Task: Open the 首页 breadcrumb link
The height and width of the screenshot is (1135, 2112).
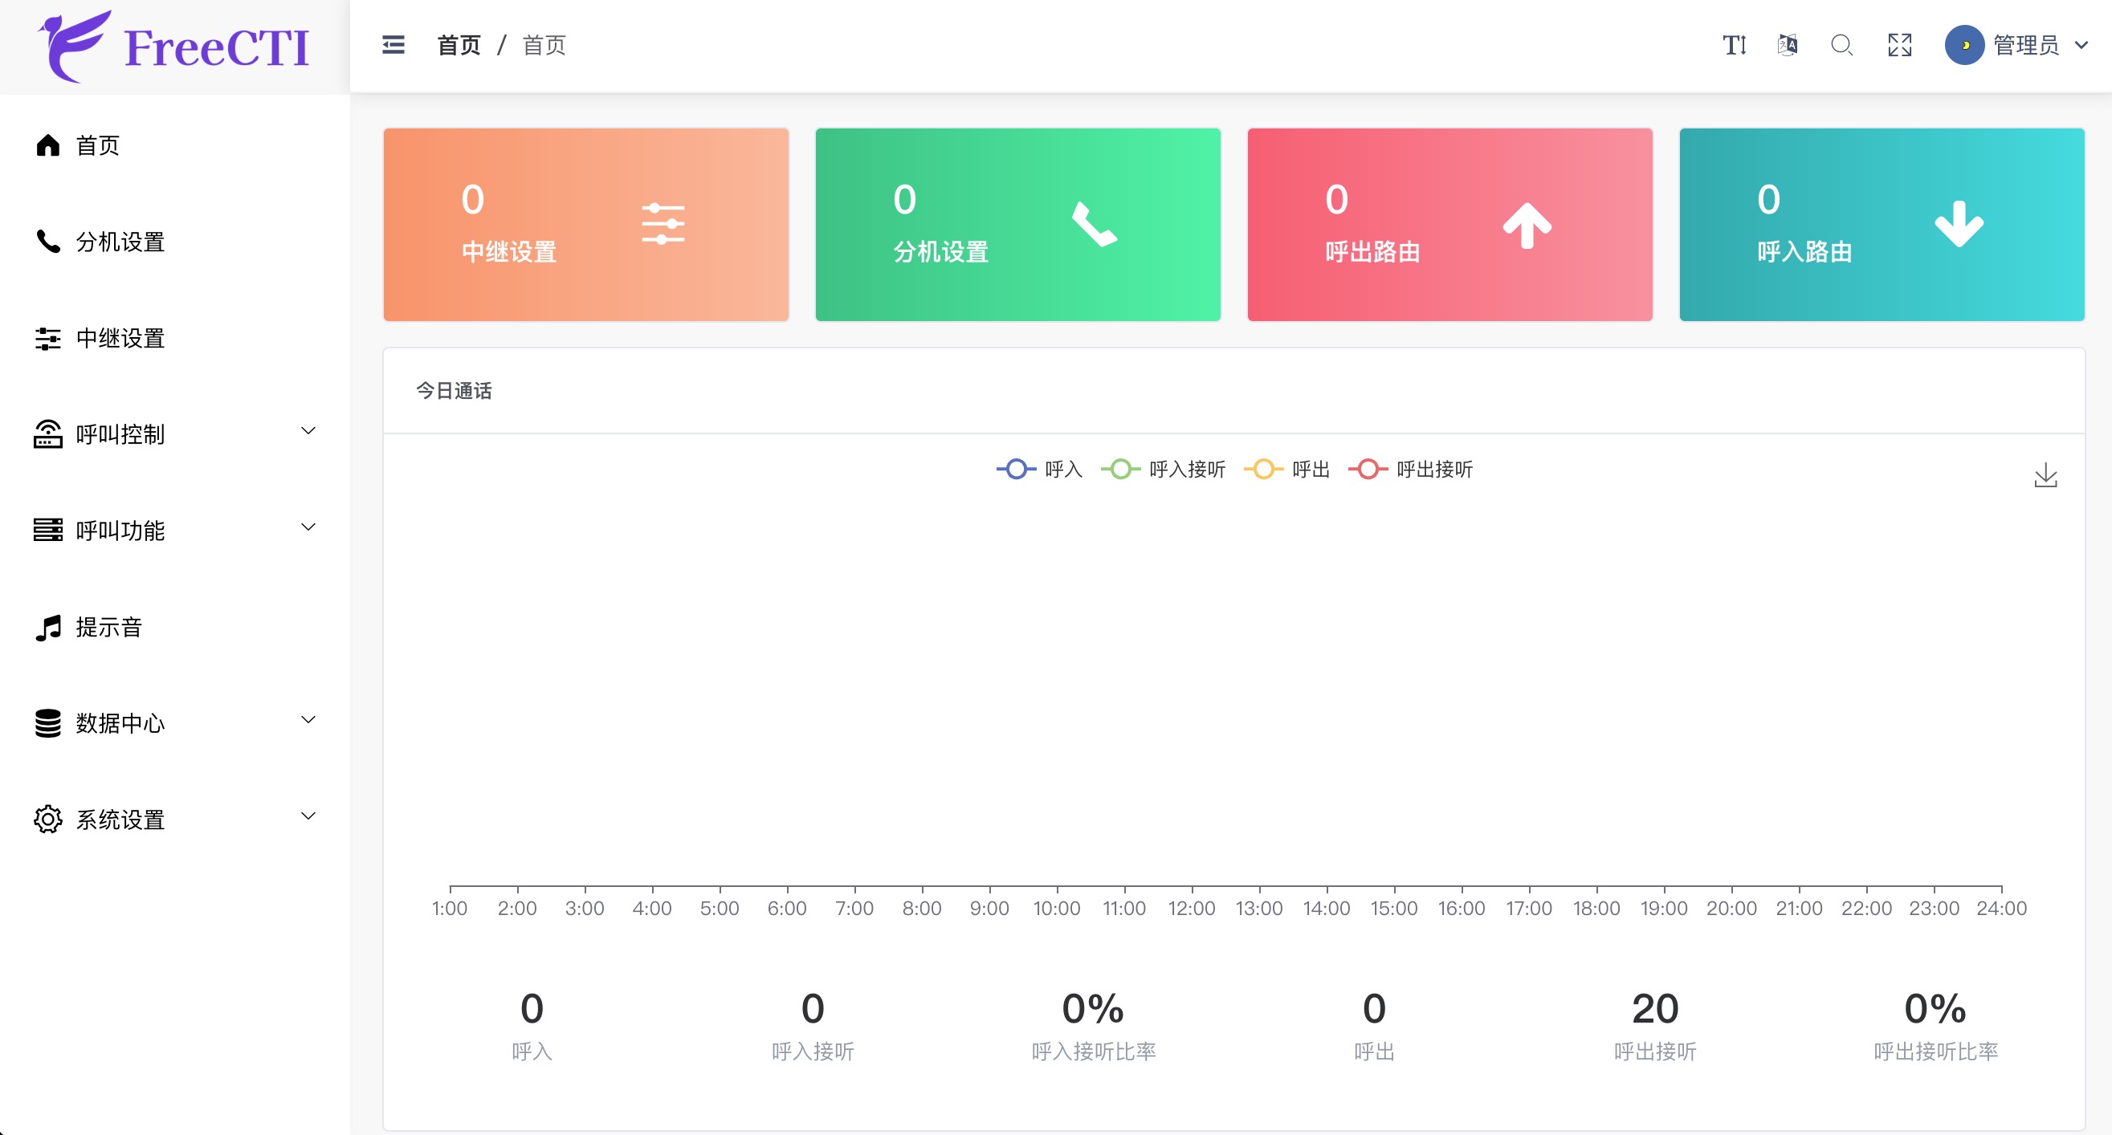Action: [459, 45]
